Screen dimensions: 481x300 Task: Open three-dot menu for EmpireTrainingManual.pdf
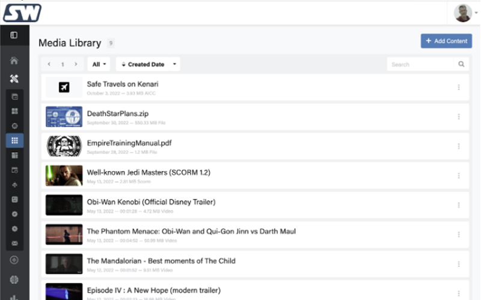coord(458,146)
